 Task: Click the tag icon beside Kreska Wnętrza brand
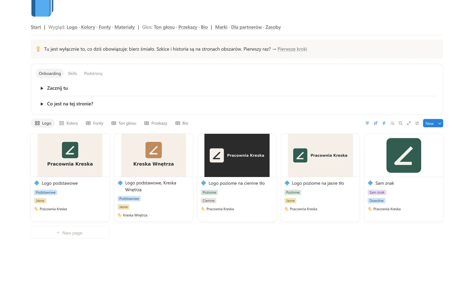click(x=120, y=215)
